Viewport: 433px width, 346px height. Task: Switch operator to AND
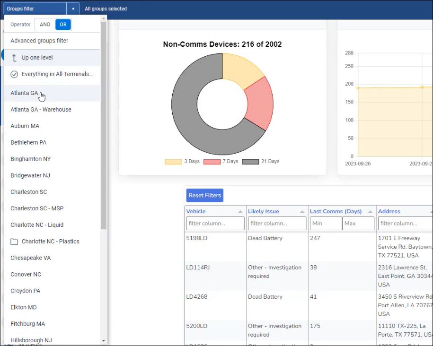pyautogui.click(x=45, y=25)
